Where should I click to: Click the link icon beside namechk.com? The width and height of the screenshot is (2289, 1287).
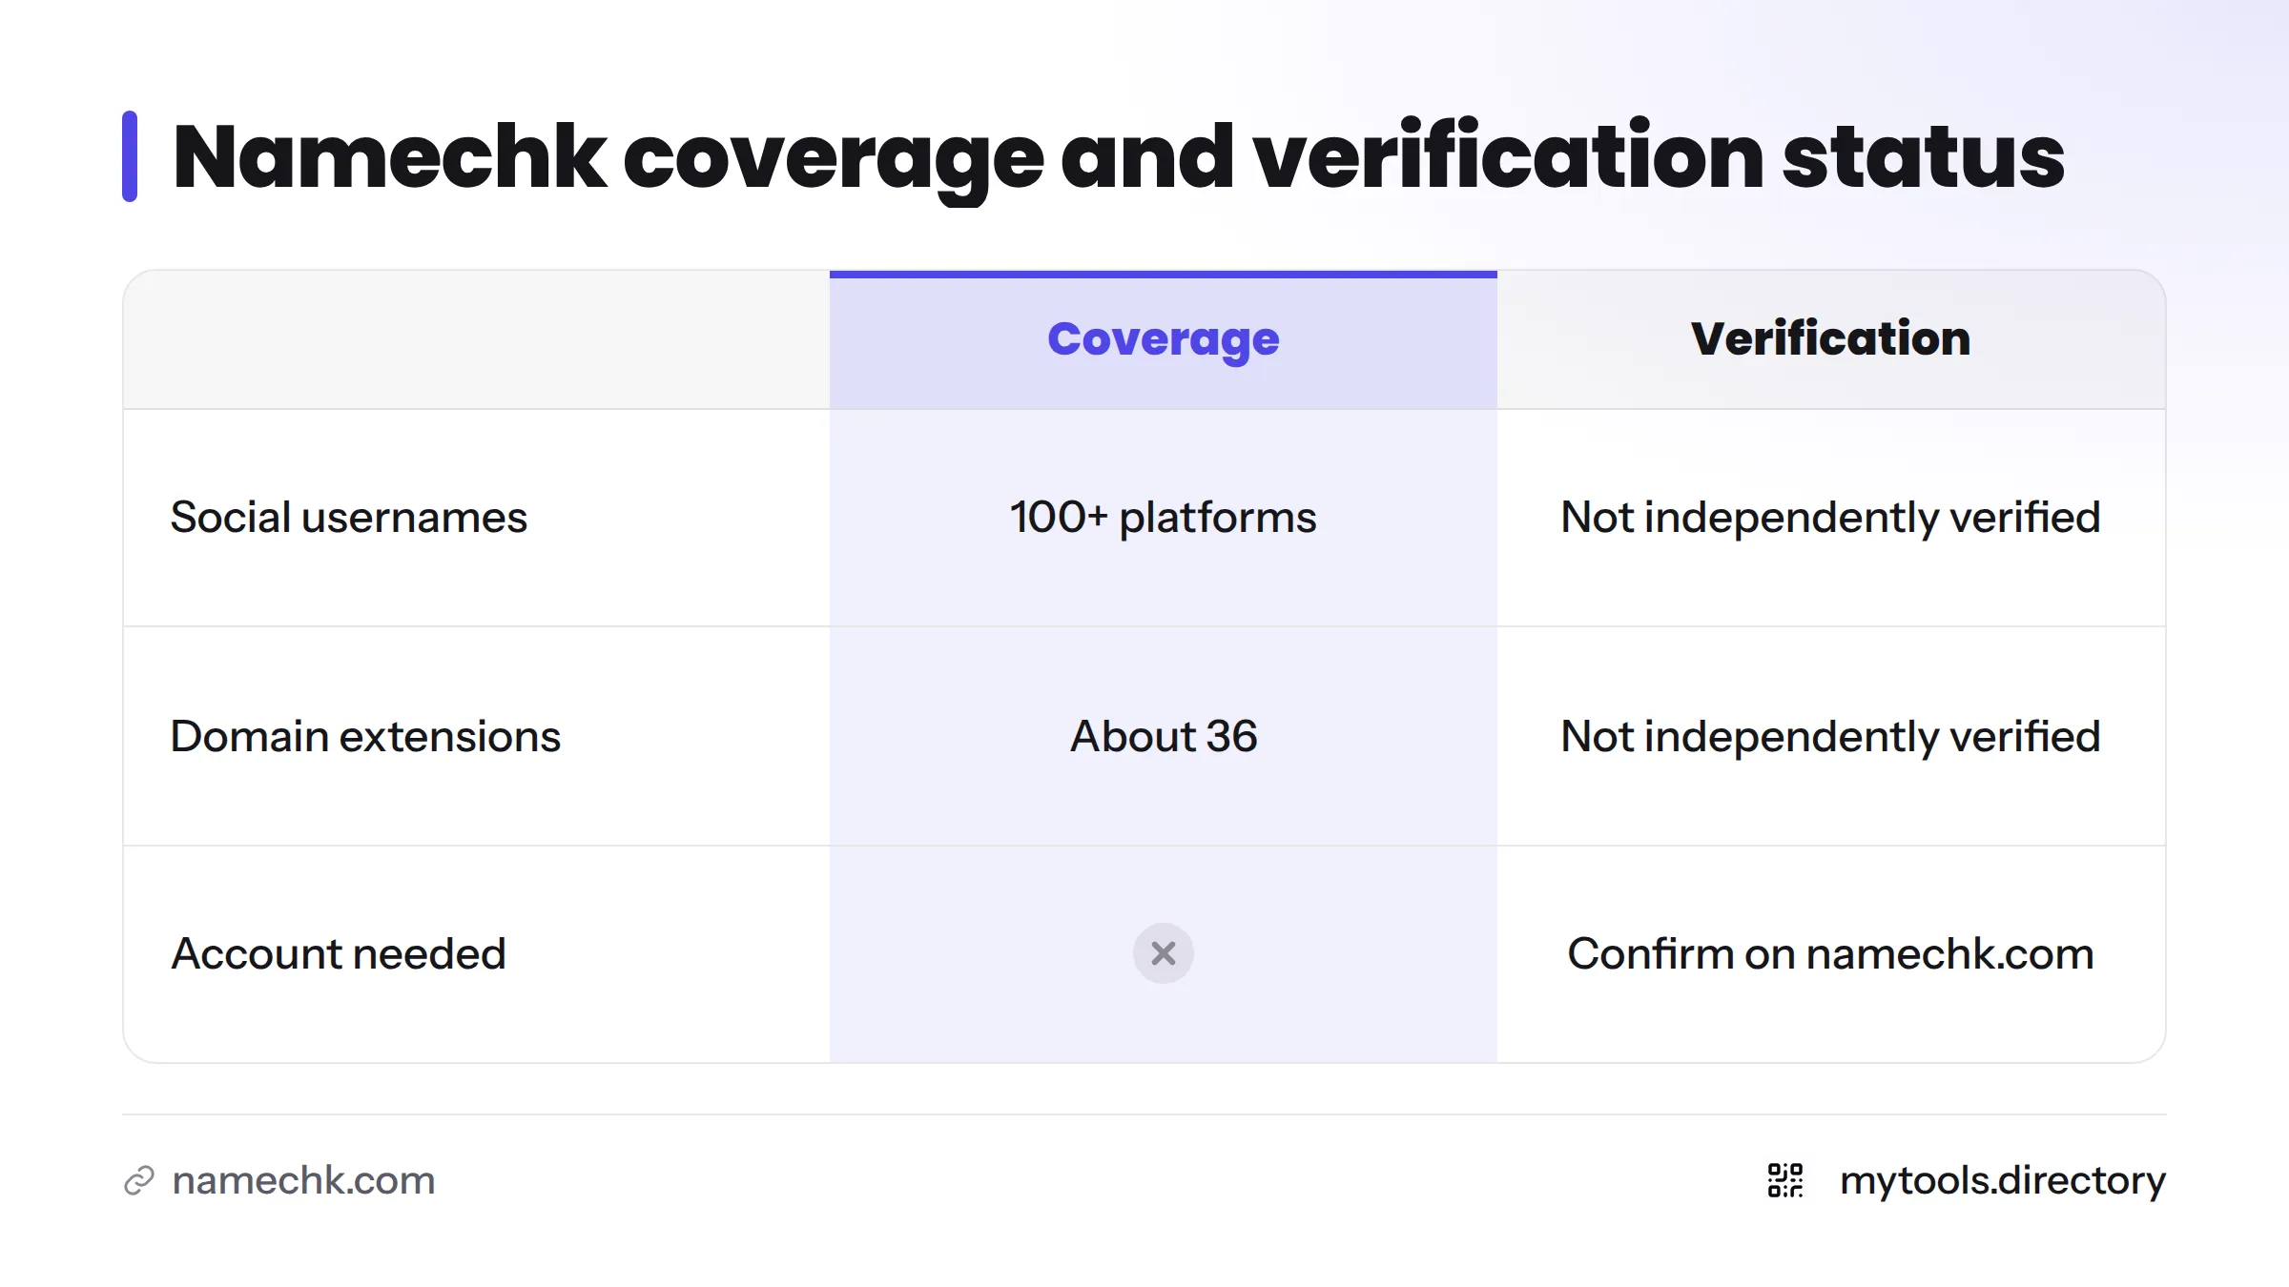139,1180
